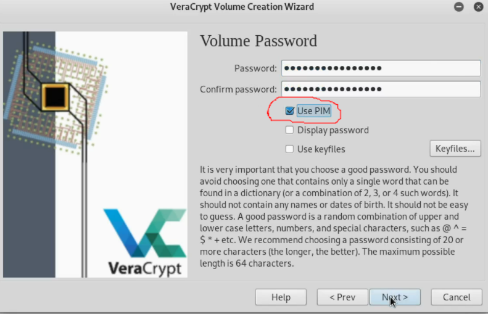Open the Keyfiles... dialog button

455,149
